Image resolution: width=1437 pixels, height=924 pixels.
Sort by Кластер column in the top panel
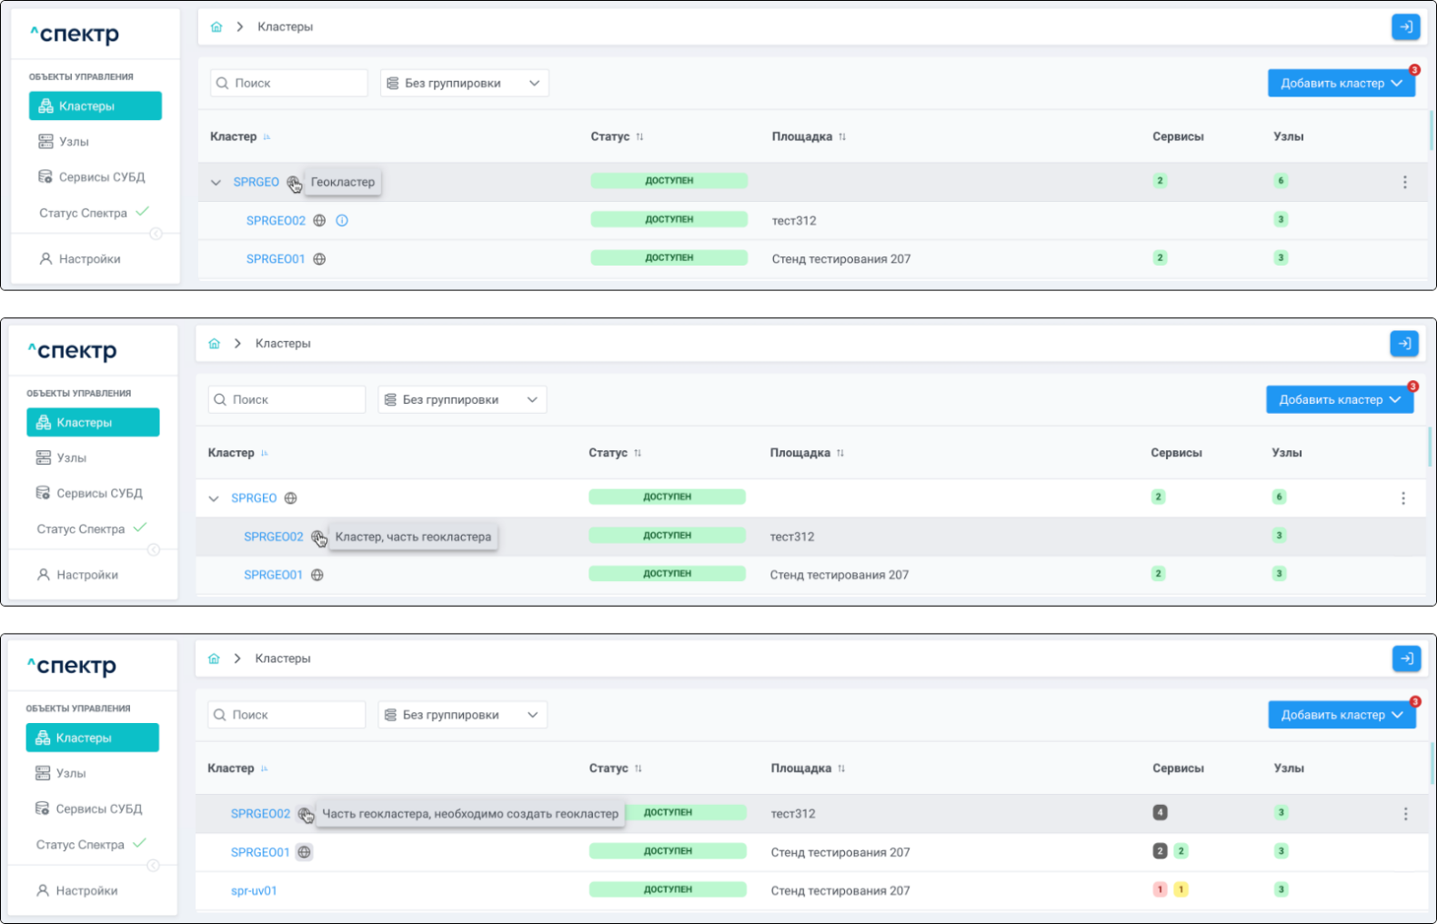[266, 137]
